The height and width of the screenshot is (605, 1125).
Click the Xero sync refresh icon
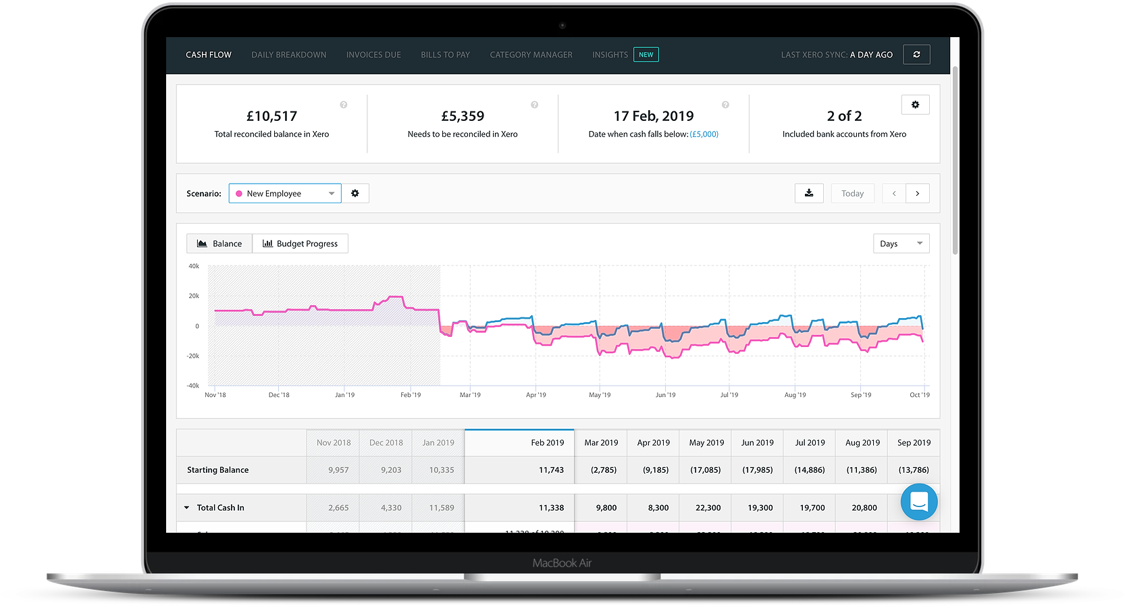tap(916, 55)
